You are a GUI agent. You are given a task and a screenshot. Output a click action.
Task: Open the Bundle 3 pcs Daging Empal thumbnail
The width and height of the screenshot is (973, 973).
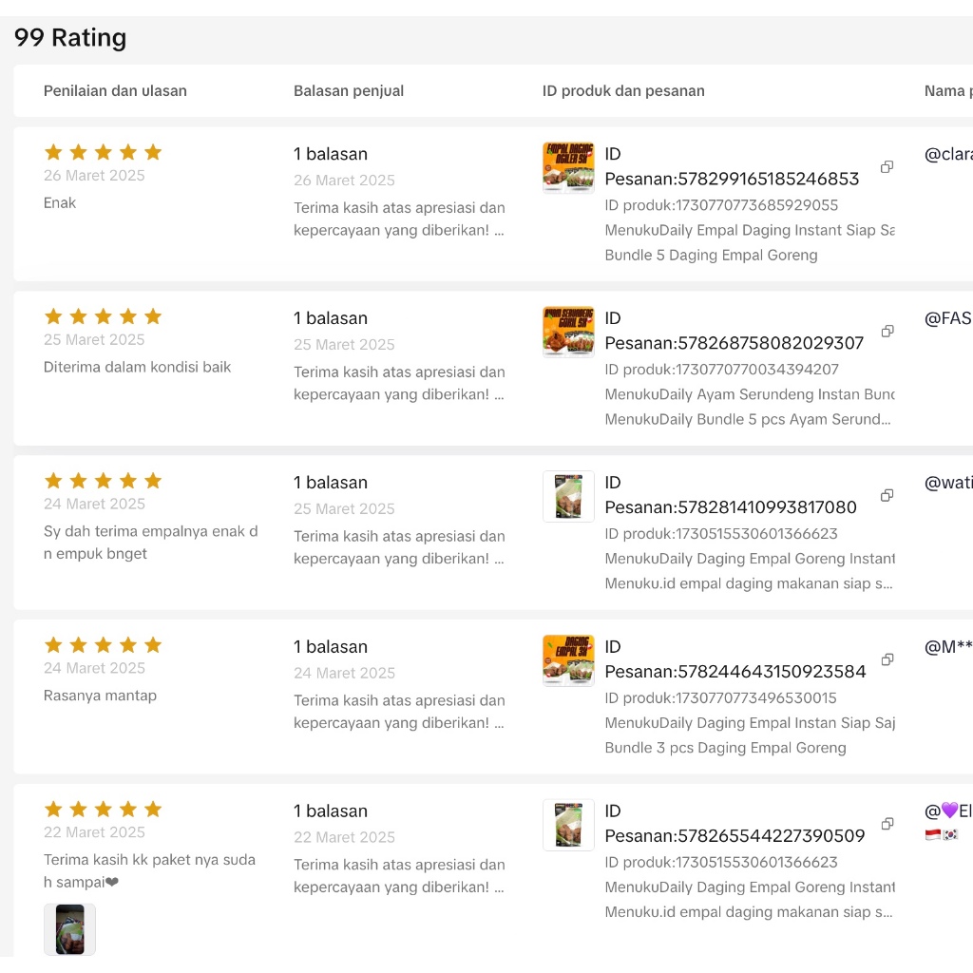(x=568, y=660)
